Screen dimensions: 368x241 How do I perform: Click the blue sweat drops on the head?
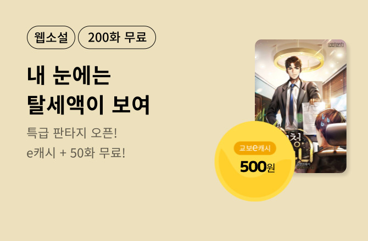pos(326,119)
